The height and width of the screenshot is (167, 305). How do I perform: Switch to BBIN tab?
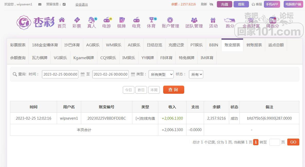(x=214, y=45)
